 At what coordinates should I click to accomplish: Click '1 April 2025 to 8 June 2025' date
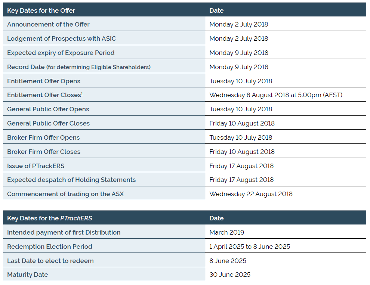pos(250,247)
